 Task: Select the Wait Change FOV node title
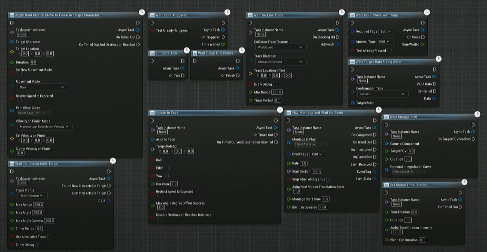tap(403, 117)
